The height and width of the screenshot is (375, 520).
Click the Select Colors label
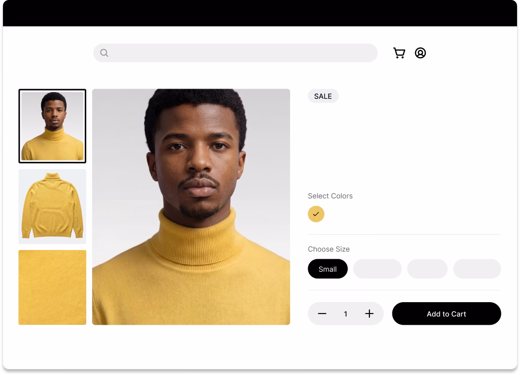(x=330, y=196)
